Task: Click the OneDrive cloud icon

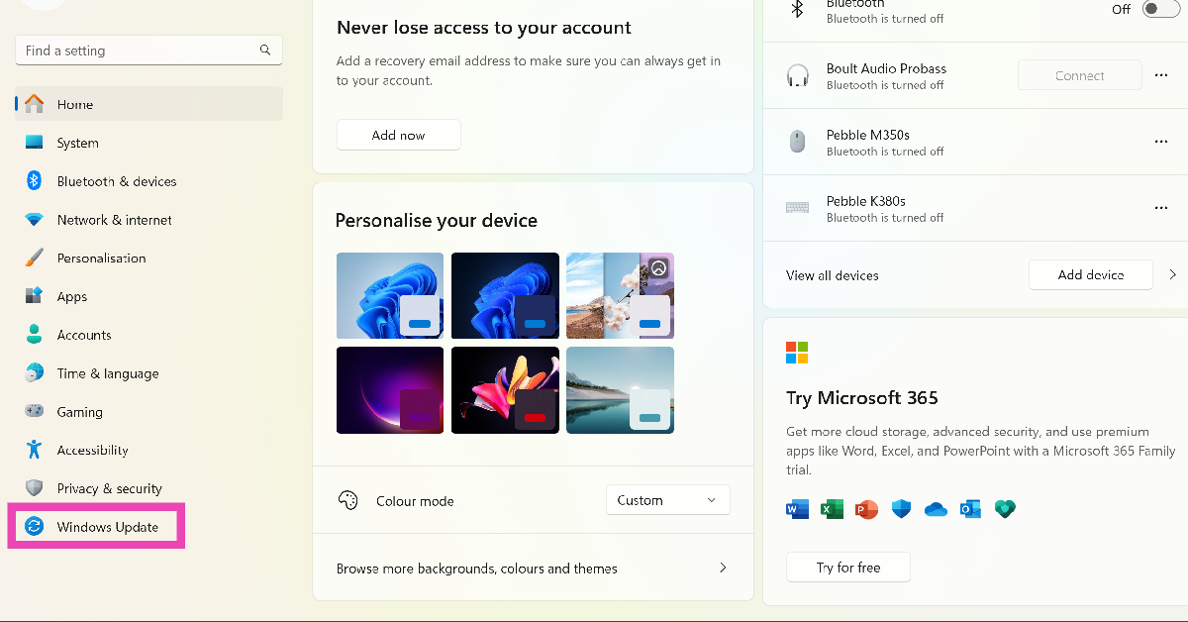Action: point(936,509)
